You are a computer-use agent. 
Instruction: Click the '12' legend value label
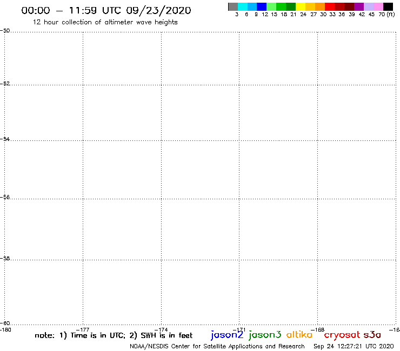point(265,15)
